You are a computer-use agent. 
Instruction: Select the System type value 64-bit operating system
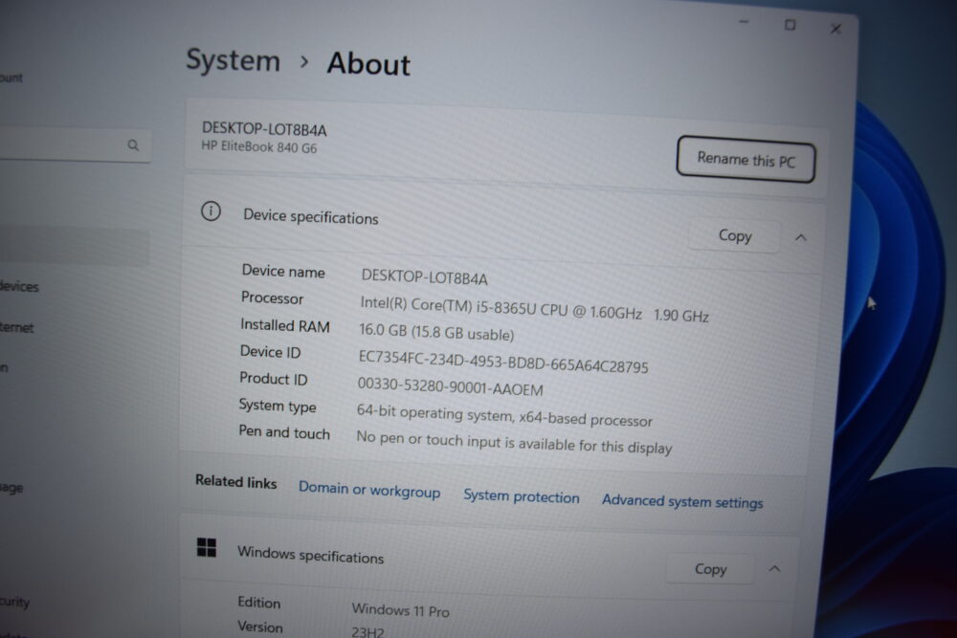pyautogui.click(x=504, y=415)
